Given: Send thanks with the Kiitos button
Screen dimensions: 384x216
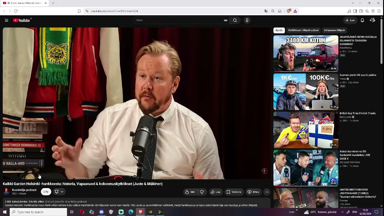Looking at the screenshot, I should pyautogui.click(x=253, y=192).
